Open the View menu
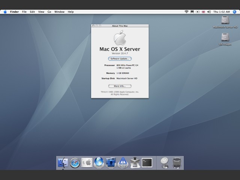The width and height of the screenshot is (240, 180). pos(41,12)
